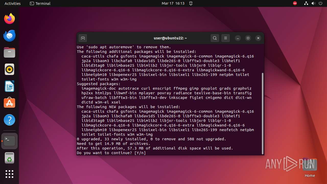Screen dimensions: 327x184
Task: Click the 'dictd w3m-el xsel' line
Action: 101,102
